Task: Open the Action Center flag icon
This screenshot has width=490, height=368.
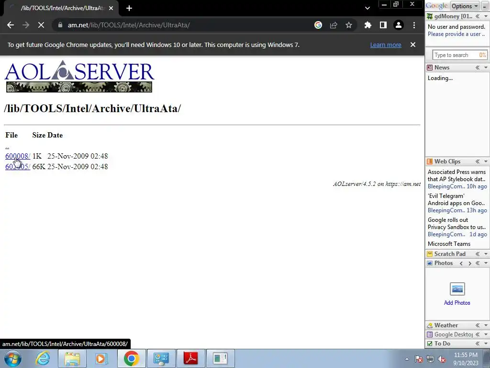Action: tap(419, 359)
